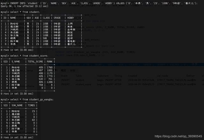Screen dimensions: 204x140
Task: Click the HOBBY column header
Action: click(x=71, y=18)
